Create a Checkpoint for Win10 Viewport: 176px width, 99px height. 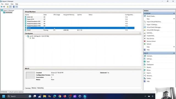pos(150,65)
